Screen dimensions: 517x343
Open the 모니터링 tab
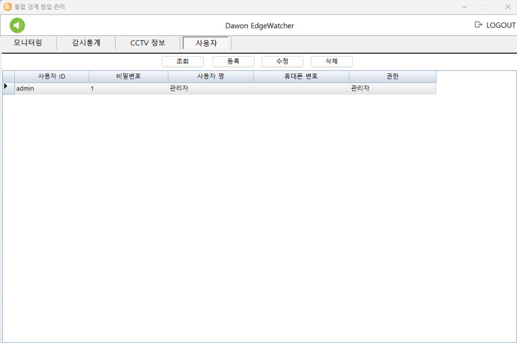[x=28, y=43]
